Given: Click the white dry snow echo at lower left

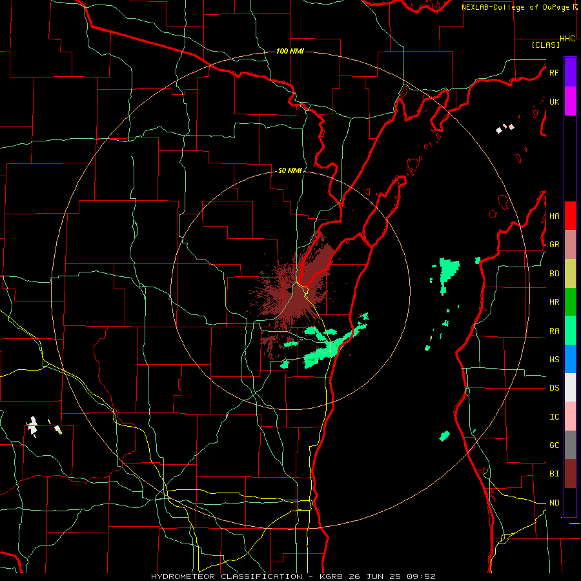Looking at the screenshot, I should pos(33,426).
